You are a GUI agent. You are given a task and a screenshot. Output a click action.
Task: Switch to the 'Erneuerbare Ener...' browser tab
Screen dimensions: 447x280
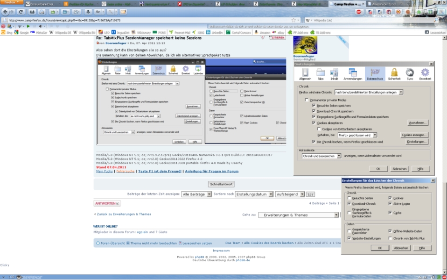[43, 4]
